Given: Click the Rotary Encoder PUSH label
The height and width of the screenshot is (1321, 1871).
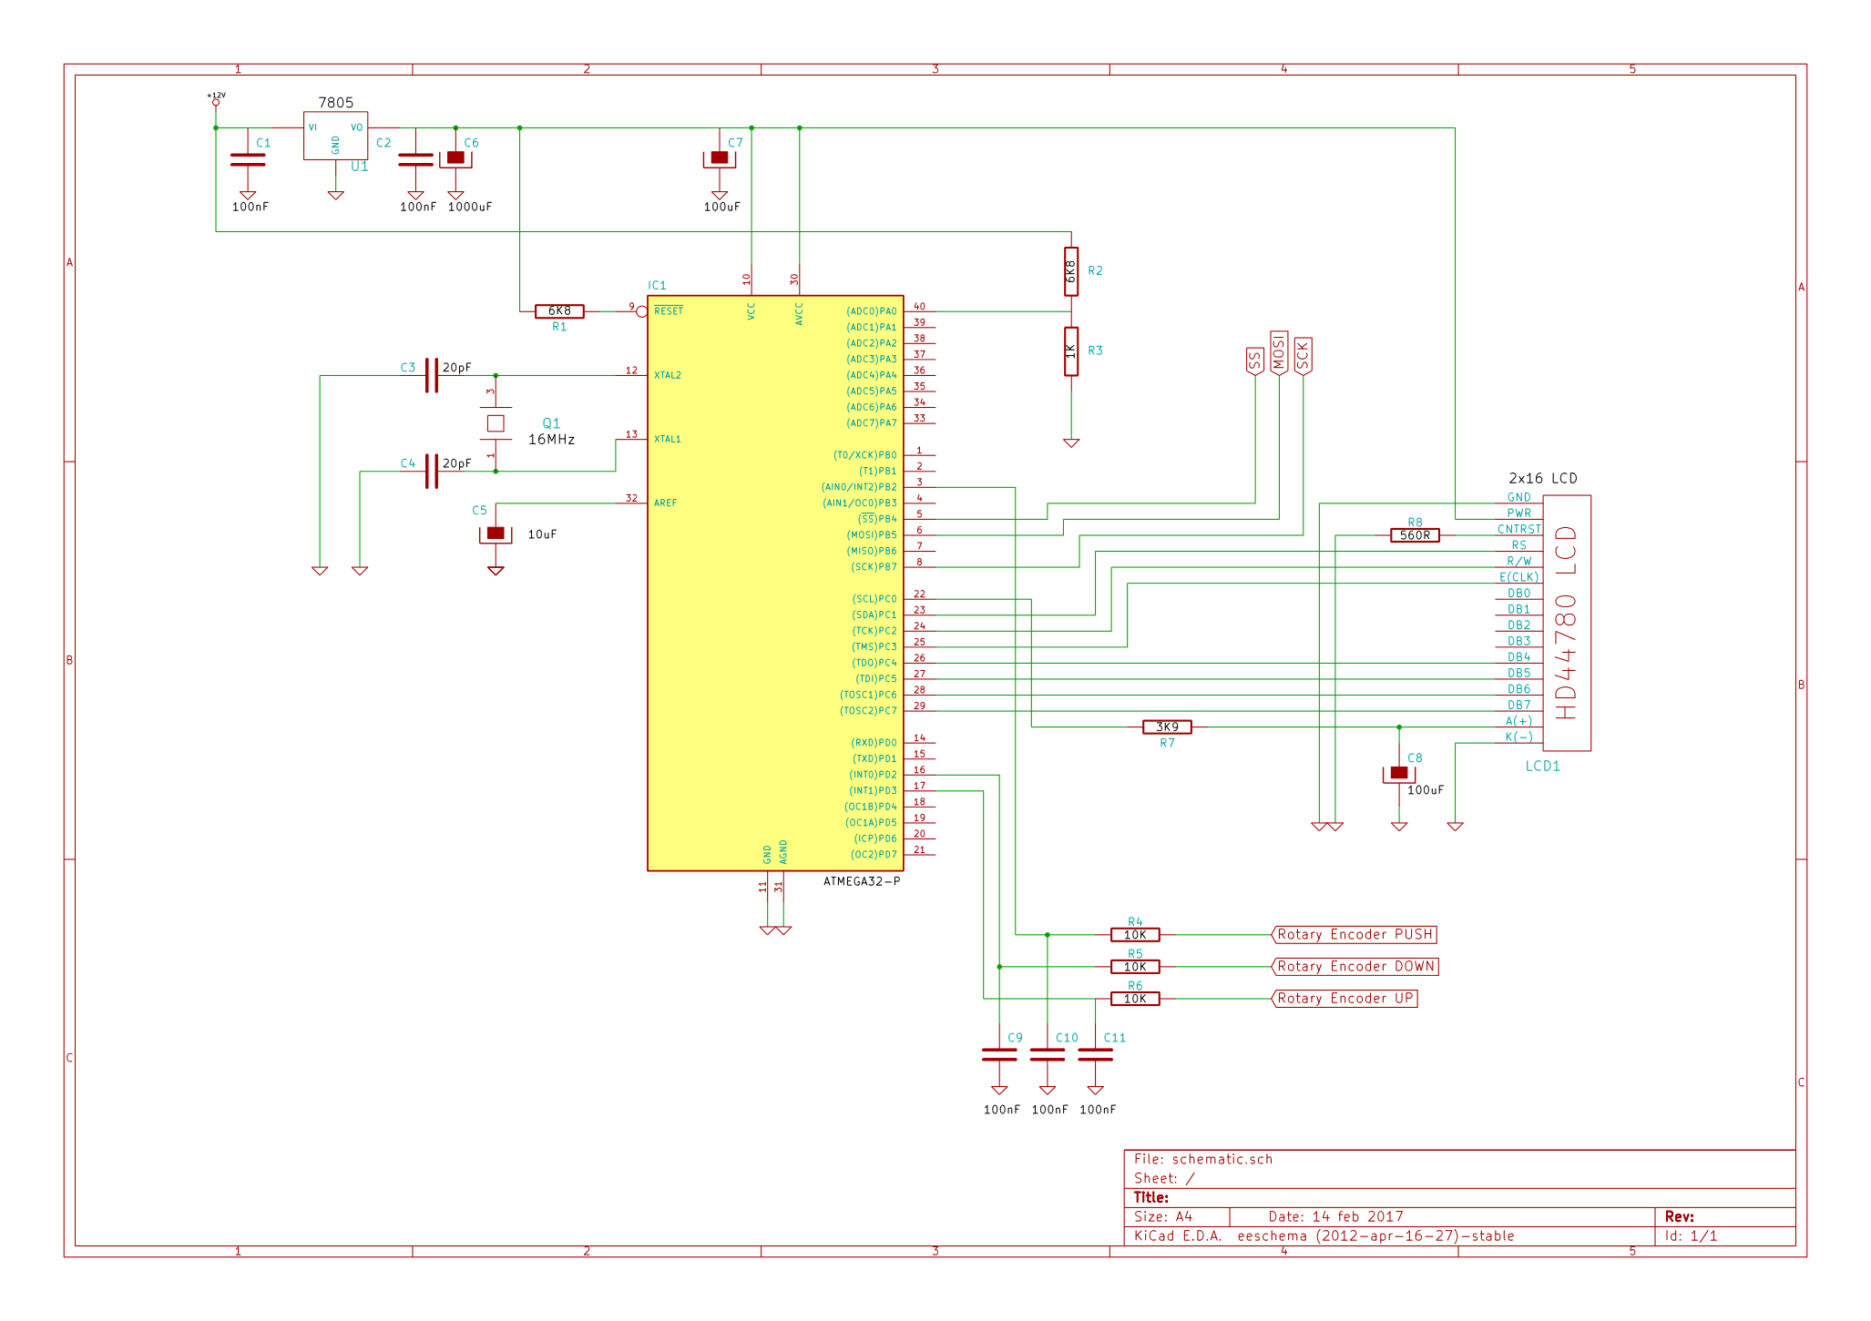Looking at the screenshot, I should pos(1354,934).
